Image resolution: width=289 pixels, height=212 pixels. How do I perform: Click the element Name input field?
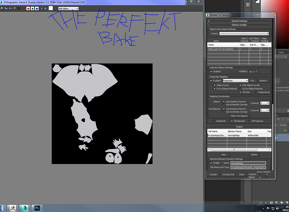(248, 163)
